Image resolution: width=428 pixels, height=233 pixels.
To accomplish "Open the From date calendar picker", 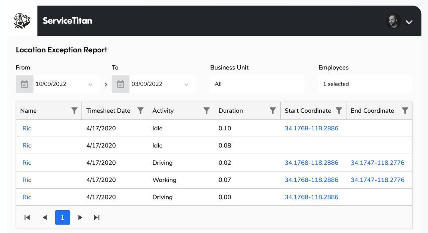I will point(24,84).
